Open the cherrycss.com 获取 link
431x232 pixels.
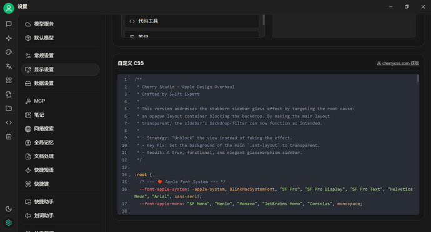pyautogui.click(x=398, y=63)
